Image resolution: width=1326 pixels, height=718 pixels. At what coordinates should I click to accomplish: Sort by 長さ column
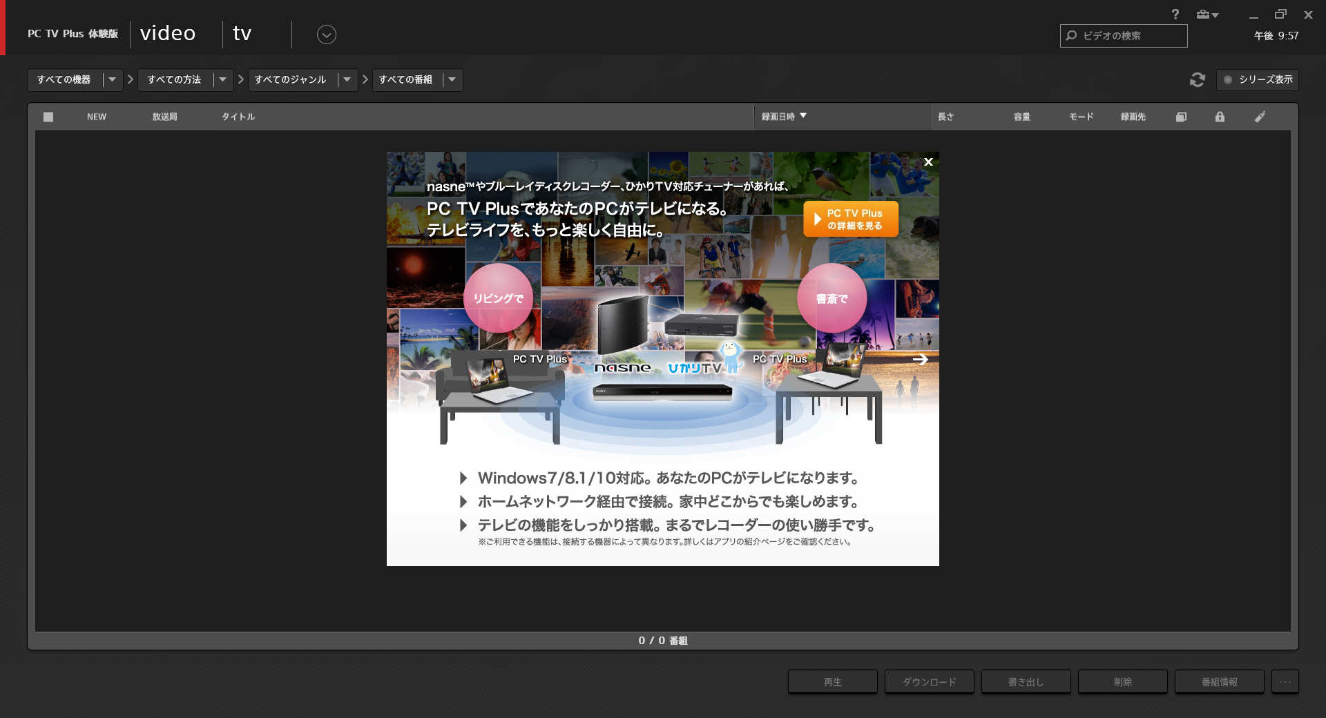click(x=945, y=117)
